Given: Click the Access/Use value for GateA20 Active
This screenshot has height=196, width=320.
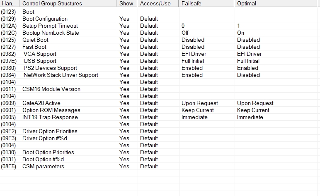Looking at the screenshot, I should point(149,103).
